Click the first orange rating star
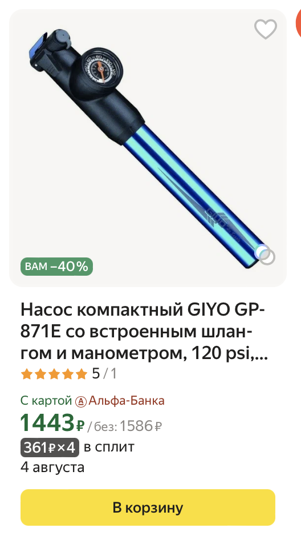The width and height of the screenshot is (301, 548). pyautogui.click(x=27, y=374)
